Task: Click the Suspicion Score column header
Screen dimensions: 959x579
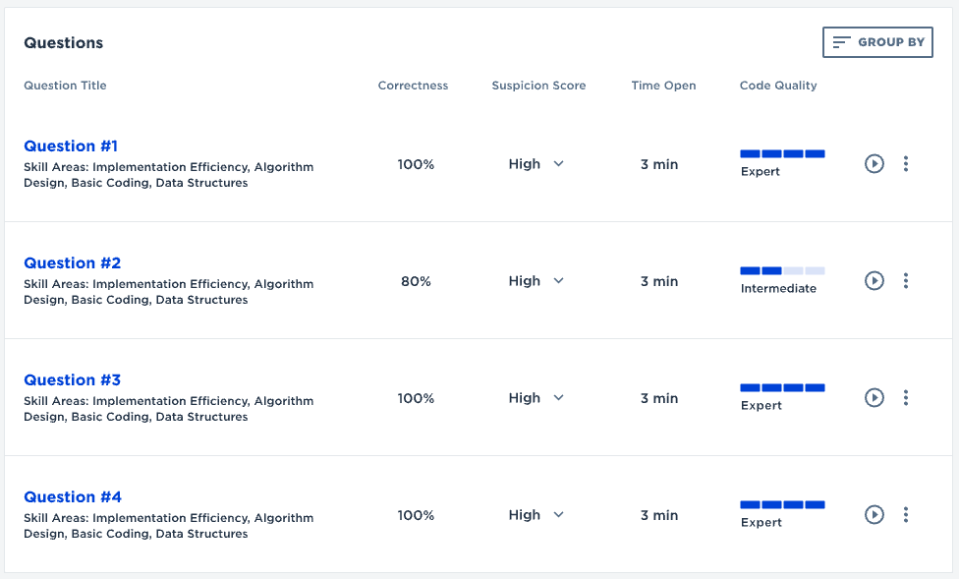Action: click(538, 86)
